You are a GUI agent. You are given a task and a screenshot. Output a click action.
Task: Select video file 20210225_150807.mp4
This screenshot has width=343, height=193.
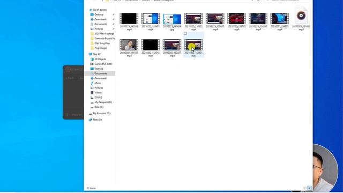[x=215, y=21]
